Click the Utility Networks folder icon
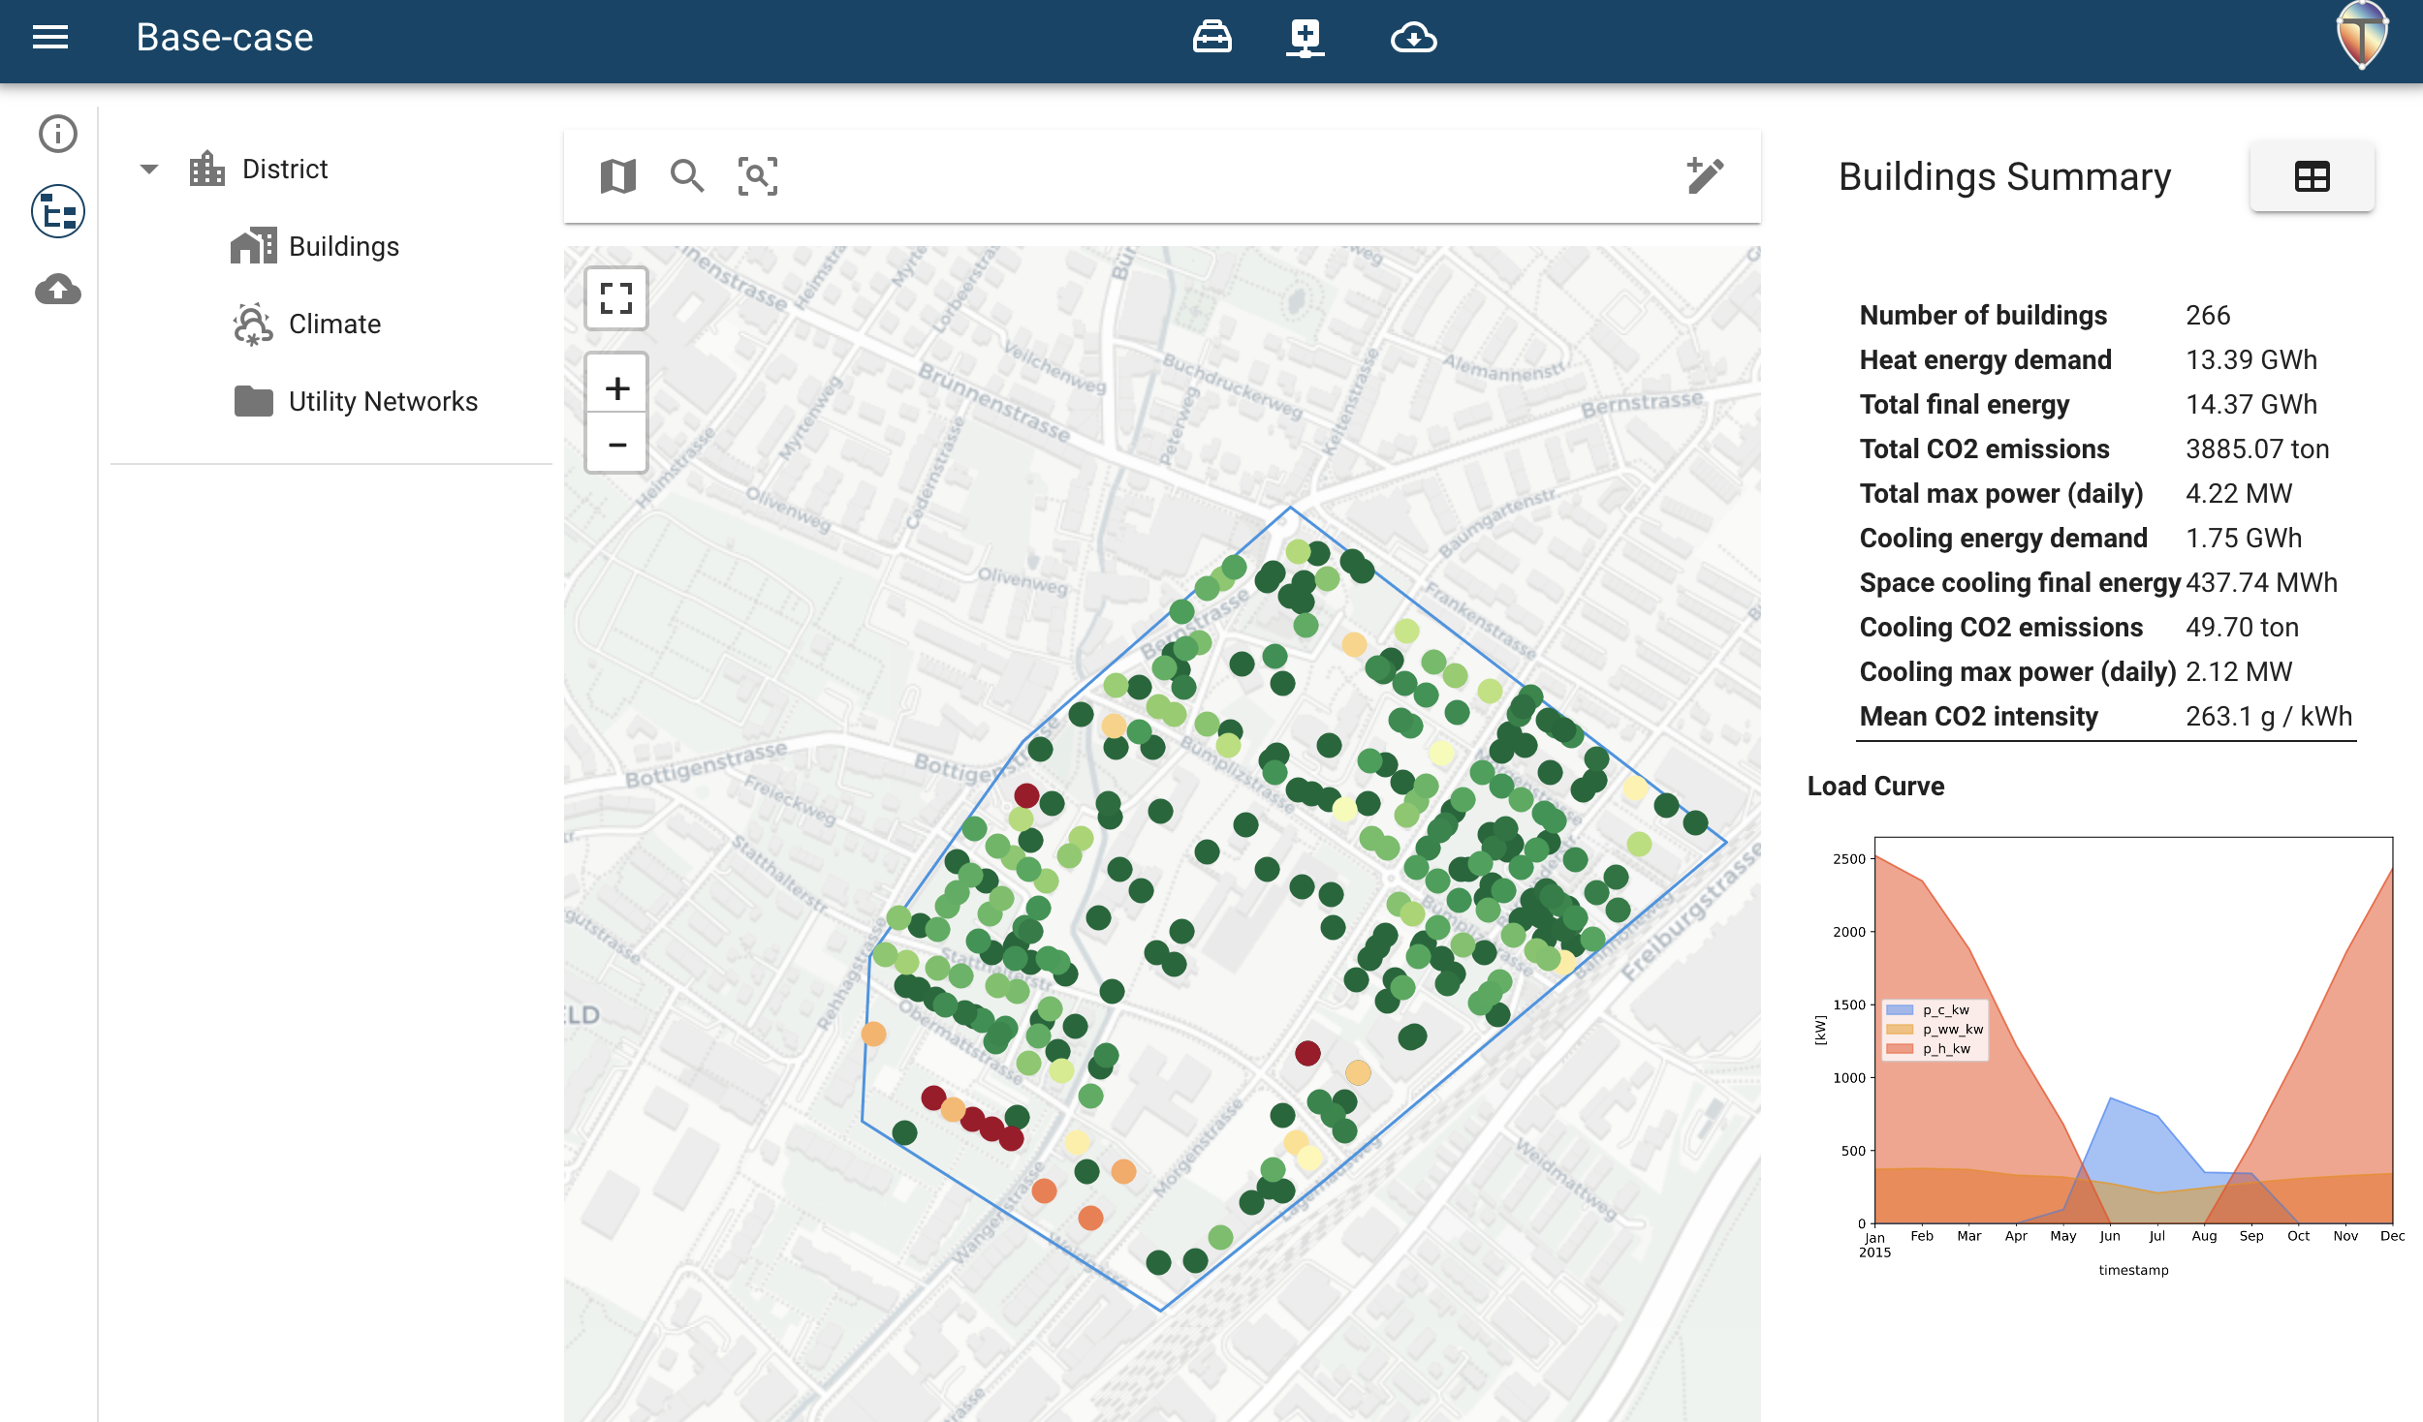This screenshot has width=2423, height=1422. (x=254, y=401)
